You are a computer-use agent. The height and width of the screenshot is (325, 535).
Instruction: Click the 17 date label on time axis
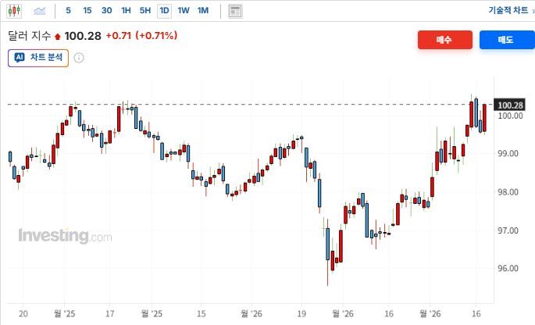(110, 313)
